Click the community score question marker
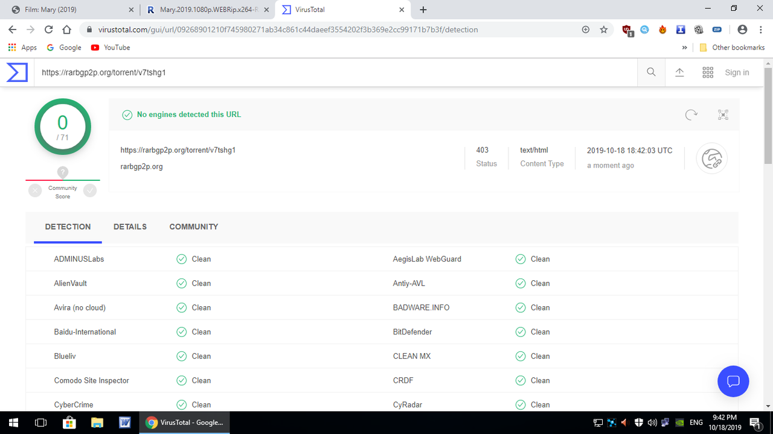 pyautogui.click(x=63, y=172)
